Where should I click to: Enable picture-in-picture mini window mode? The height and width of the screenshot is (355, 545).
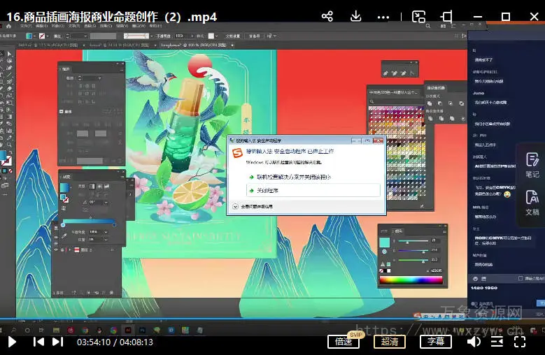click(418, 17)
